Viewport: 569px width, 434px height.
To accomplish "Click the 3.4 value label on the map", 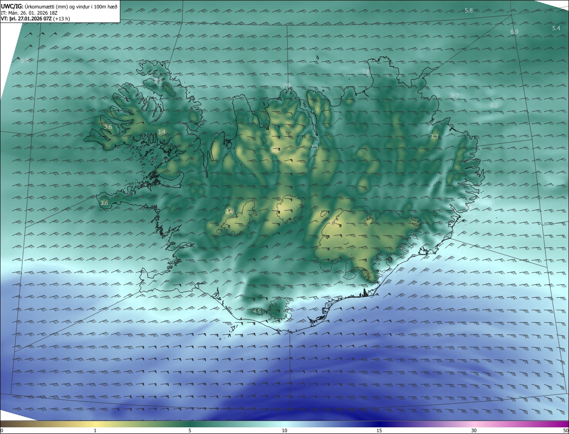I will [x=161, y=132].
